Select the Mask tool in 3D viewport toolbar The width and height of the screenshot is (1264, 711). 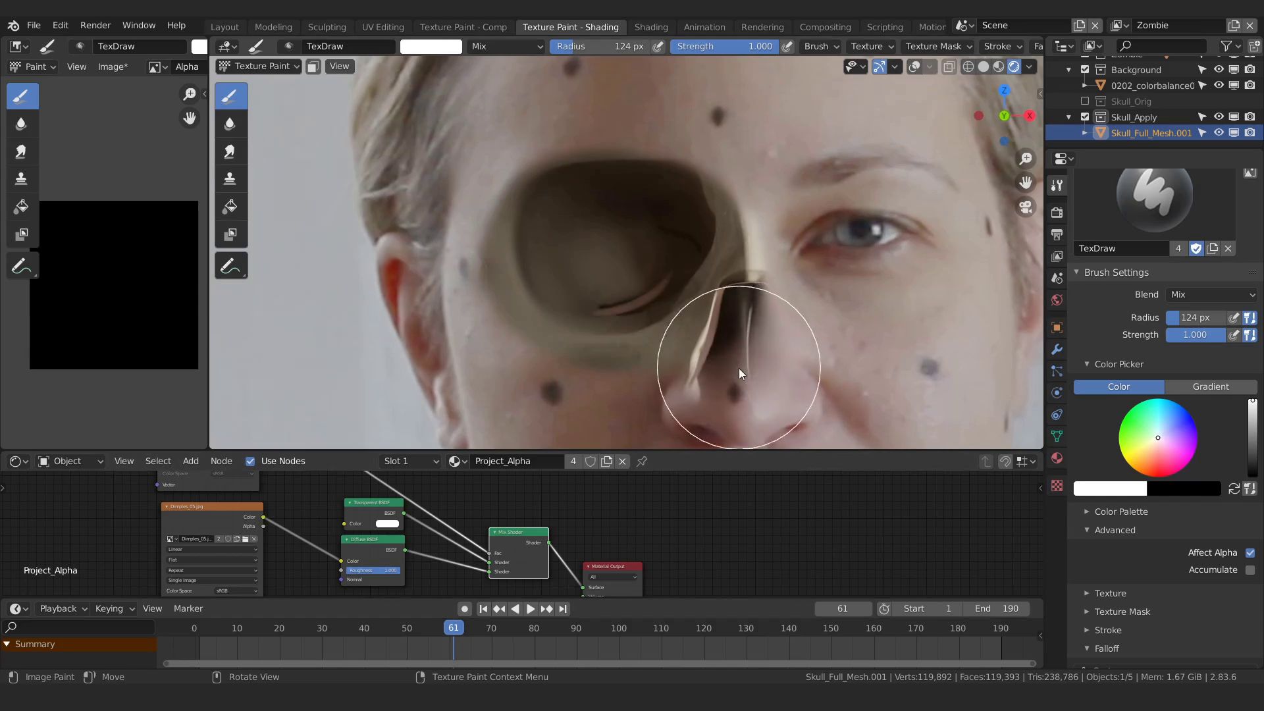click(230, 234)
